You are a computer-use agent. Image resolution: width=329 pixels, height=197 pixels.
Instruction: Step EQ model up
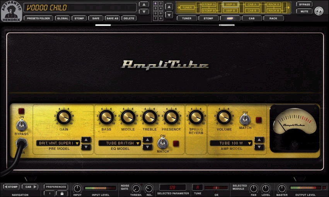click(x=148, y=140)
